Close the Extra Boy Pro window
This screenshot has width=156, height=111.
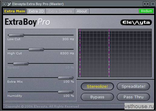tap(153, 4)
